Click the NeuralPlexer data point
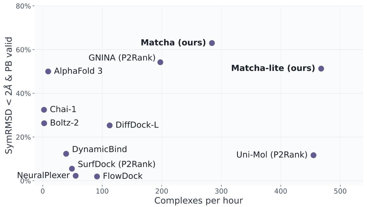The image size is (367, 207). [x=76, y=176]
